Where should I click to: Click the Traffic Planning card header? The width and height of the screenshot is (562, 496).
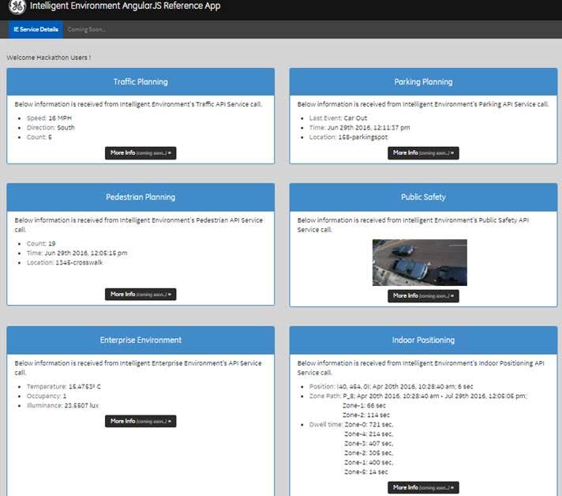click(140, 81)
